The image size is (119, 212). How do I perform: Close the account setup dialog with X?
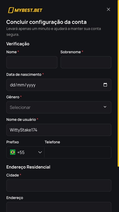tap(108, 9)
